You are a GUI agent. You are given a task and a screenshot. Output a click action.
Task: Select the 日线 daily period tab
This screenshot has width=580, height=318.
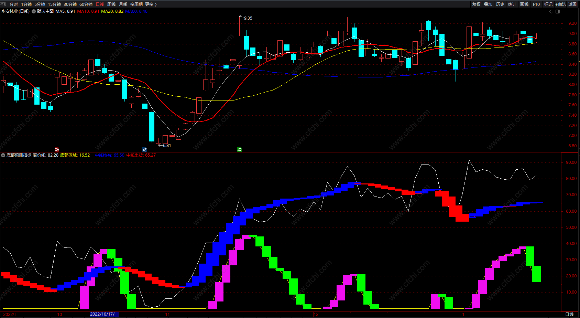pos(100,4)
